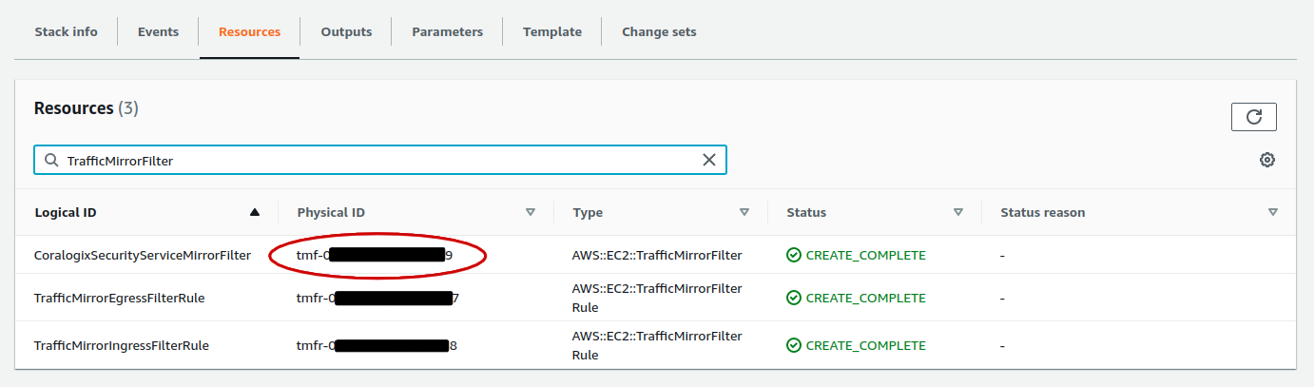Click TrafficMirrorEgressFilterRule success check icon
The image size is (1314, 387).
(x=794, y=298)
